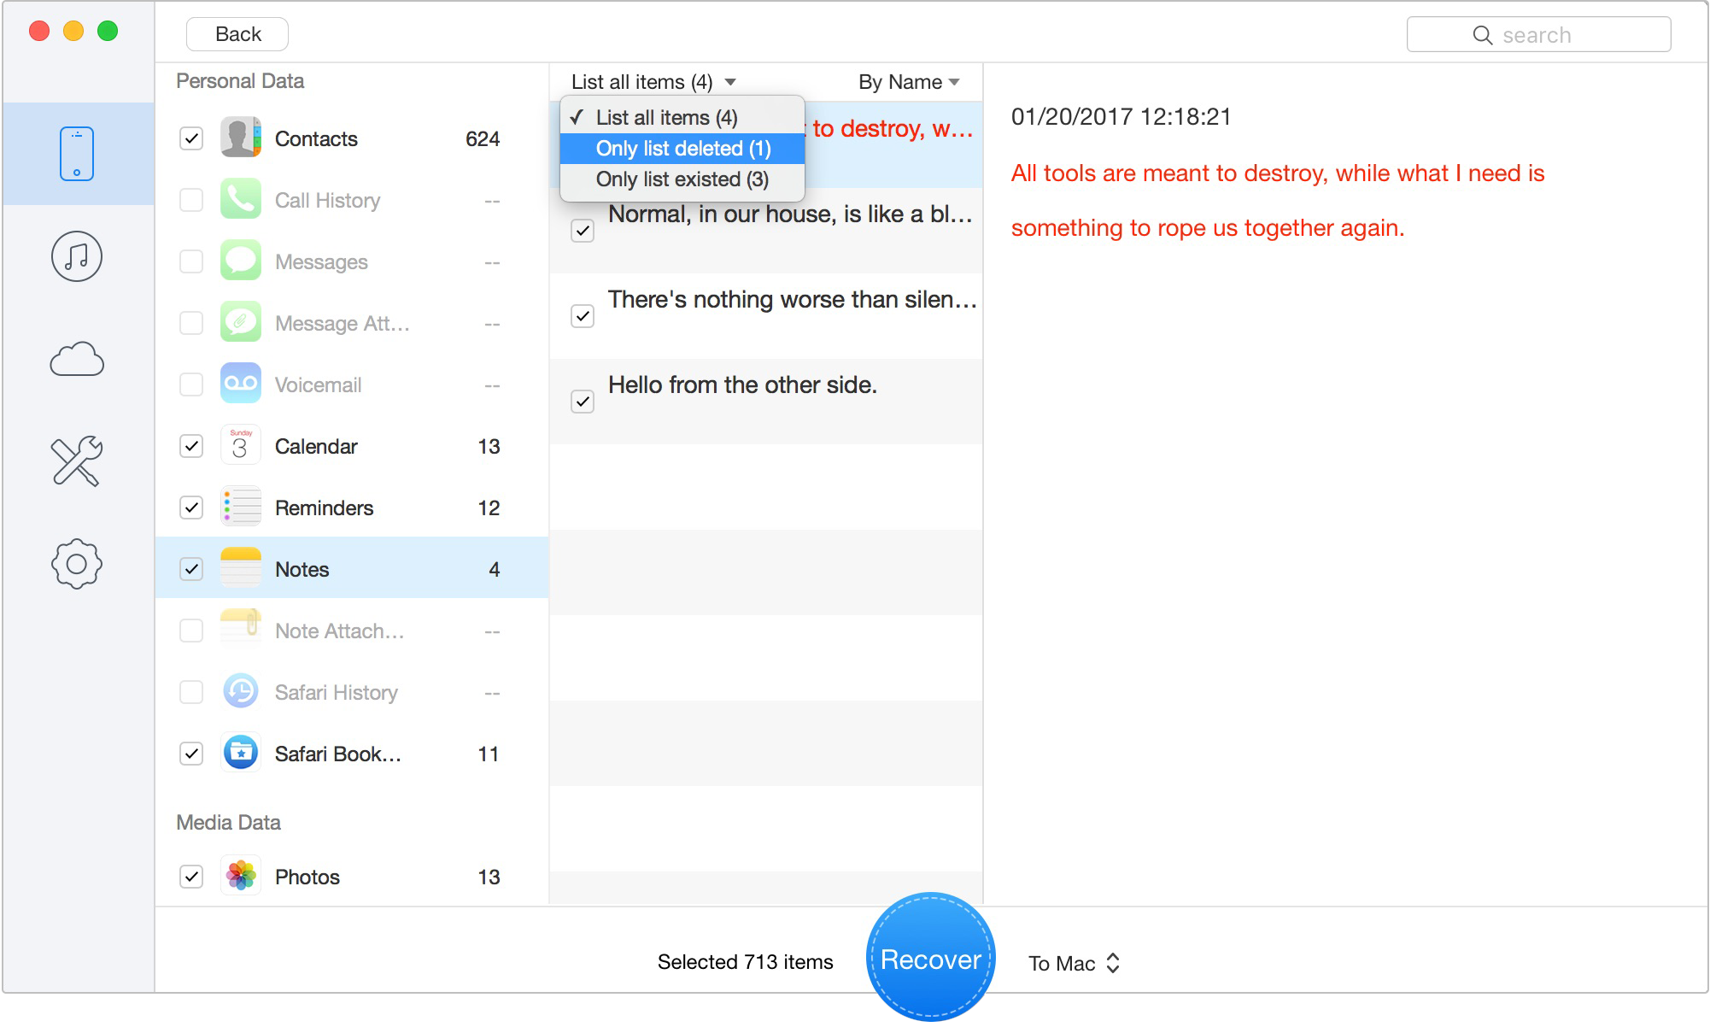Open the 'By Name' sort dropdown
Viewport: 1710px width, 1027px height.
909,82
